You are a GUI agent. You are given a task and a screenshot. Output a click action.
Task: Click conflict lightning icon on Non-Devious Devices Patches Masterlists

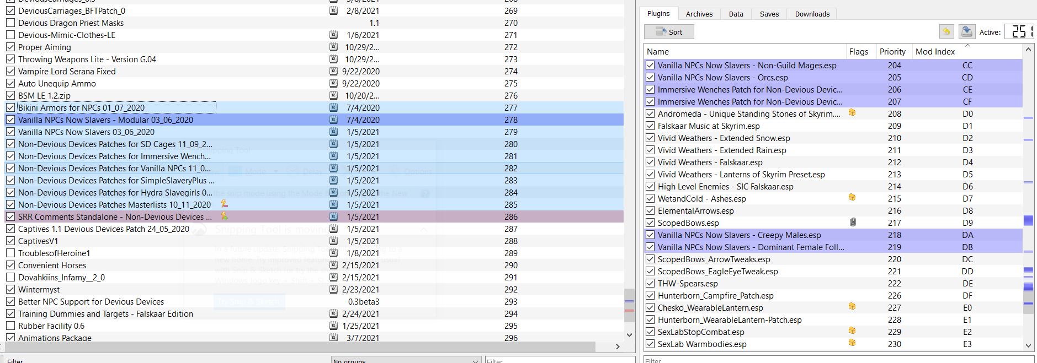[224, 204]
